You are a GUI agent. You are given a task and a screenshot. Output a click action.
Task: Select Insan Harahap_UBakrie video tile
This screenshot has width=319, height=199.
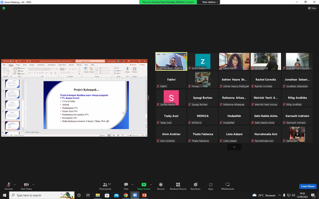(171, 62)
